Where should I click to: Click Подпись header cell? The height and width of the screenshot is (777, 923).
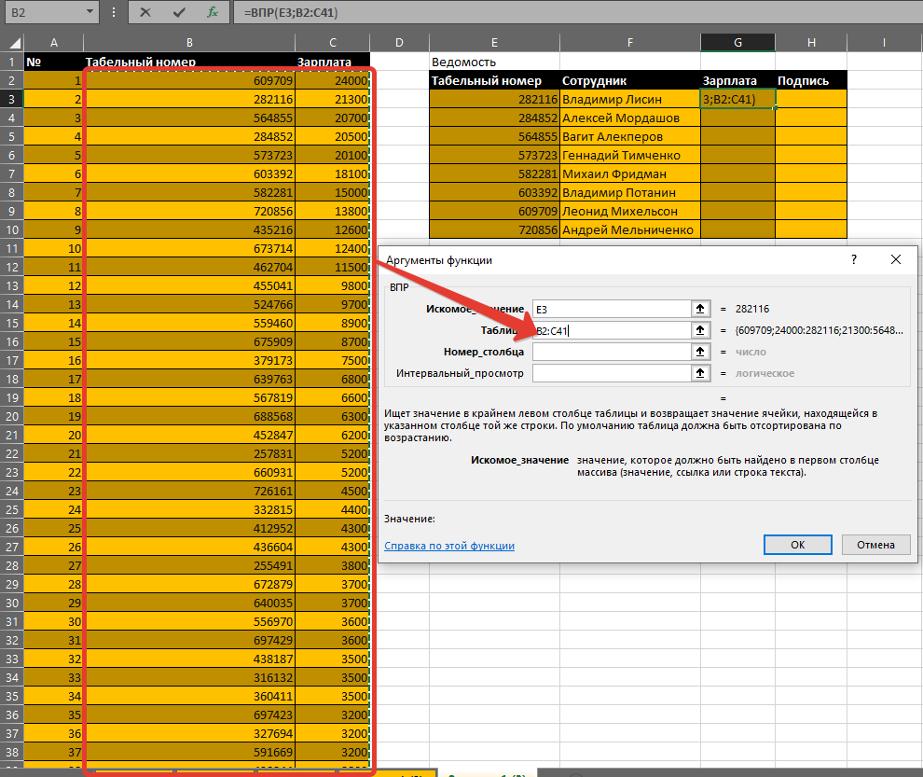(811, 81)
